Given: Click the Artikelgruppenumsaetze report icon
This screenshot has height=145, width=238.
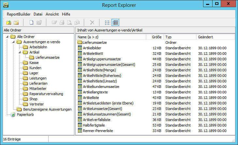Looking at the screenshot, I should tap(80, 59).
